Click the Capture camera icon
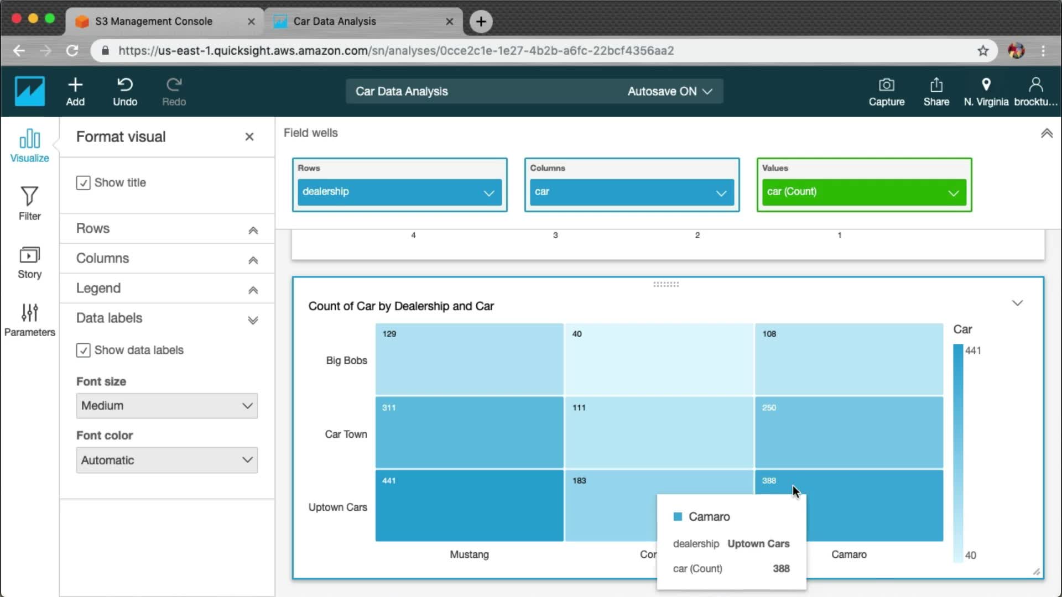The image size is (1062, 597). tap(886, 85)
